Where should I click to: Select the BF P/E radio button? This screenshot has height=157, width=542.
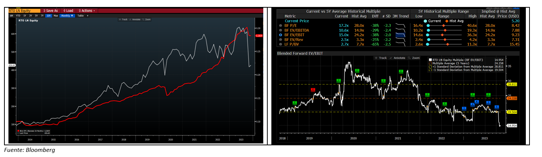[x=281, y=26]
